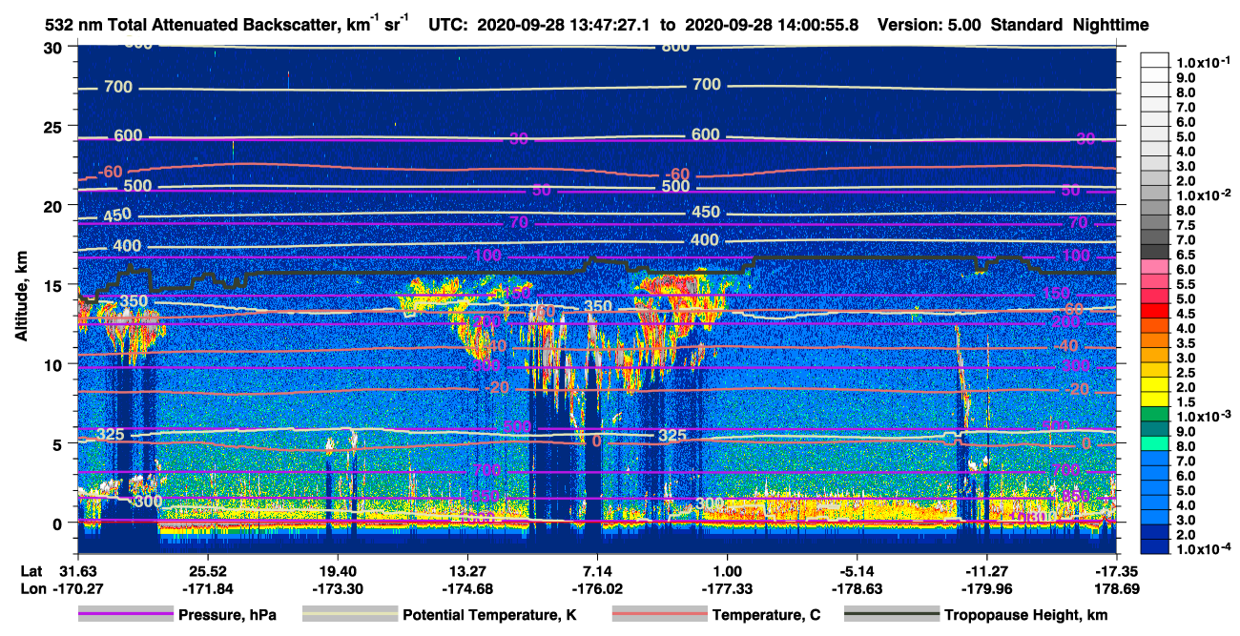Click the salmon Temperature legend line sample
The image size is (1240, 636).
(x=659, y=615)
